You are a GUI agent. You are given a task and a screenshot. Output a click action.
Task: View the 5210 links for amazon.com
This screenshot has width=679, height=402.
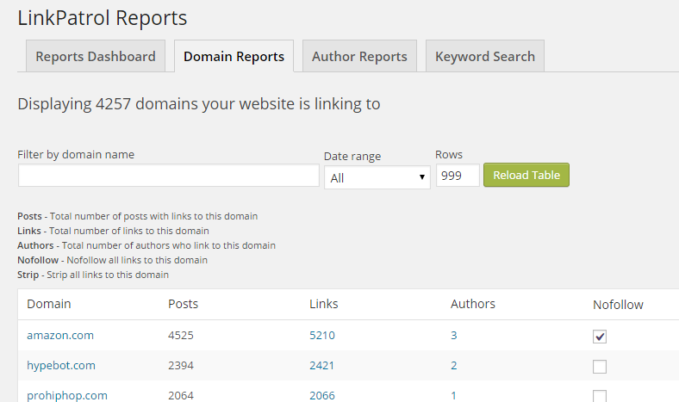[x=322, y=336]
